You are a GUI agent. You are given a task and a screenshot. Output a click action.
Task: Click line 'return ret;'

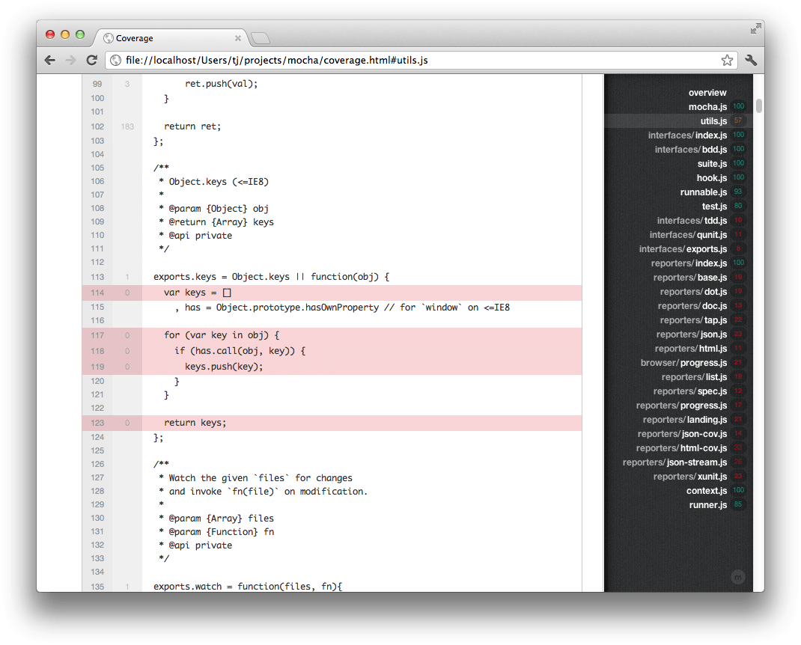192,126
